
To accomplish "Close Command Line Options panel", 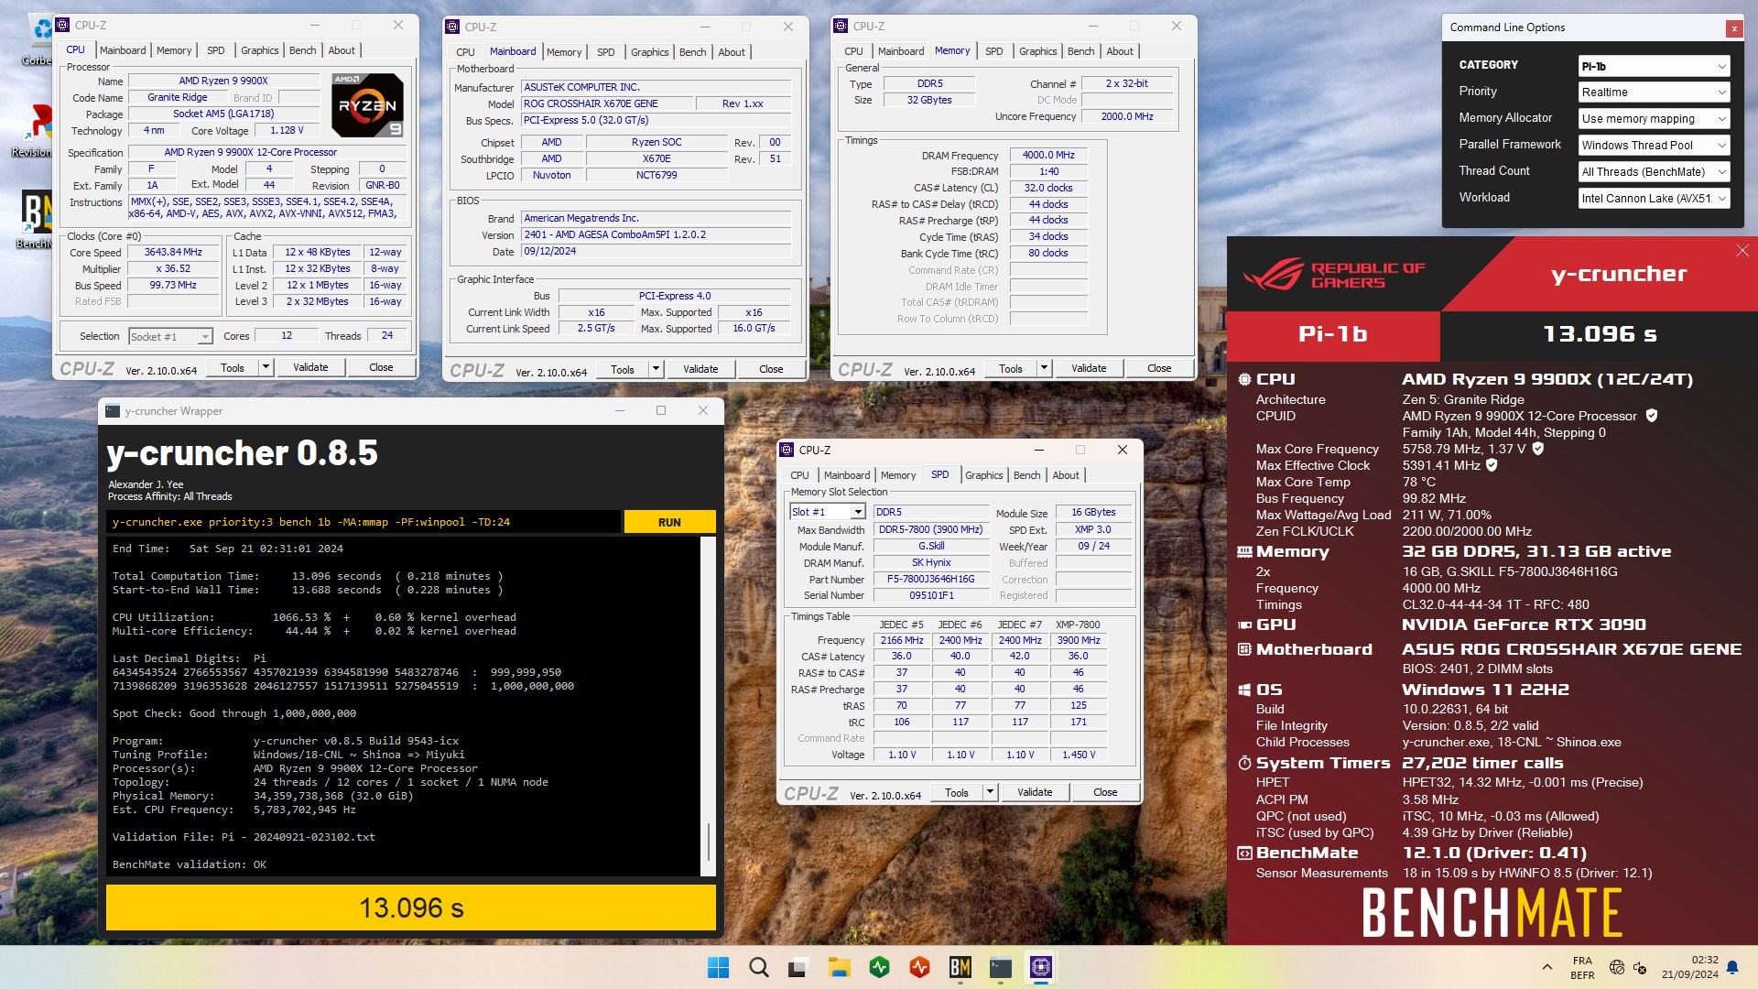I will [x=1734, y=28].
